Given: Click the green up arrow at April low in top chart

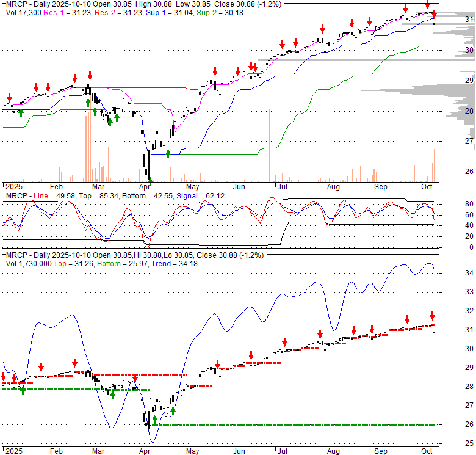Looking at the screenshot, I should pos(150,181).
